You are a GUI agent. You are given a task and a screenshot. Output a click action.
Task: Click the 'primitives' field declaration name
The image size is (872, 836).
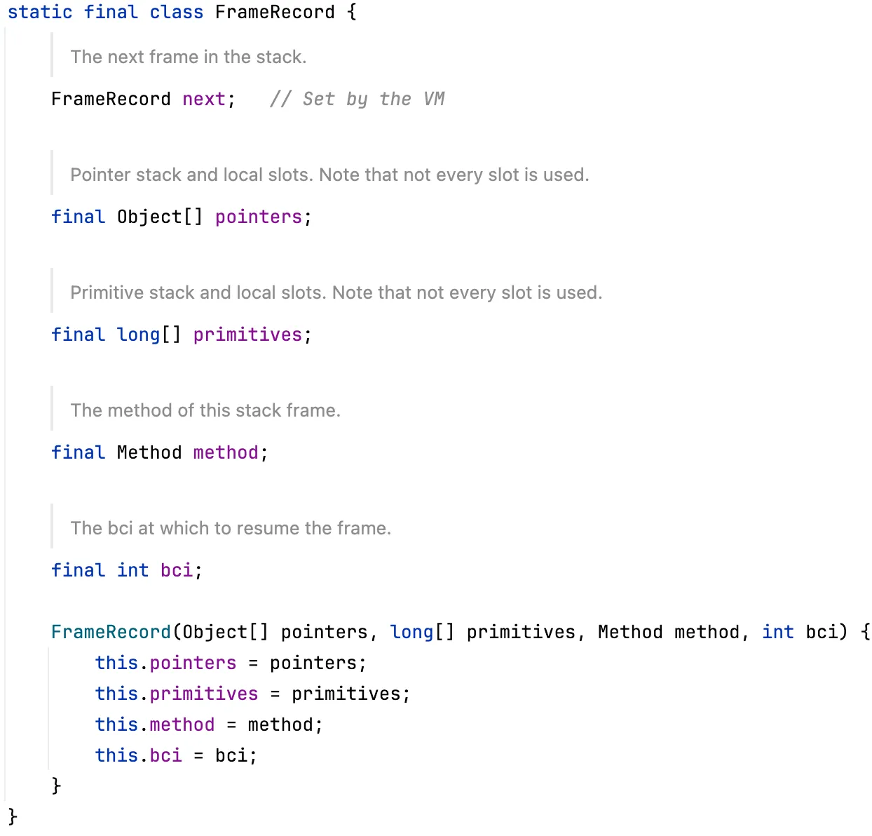247,335
